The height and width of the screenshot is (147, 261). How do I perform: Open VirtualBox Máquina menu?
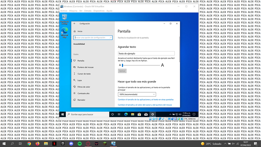coord(73,11)
